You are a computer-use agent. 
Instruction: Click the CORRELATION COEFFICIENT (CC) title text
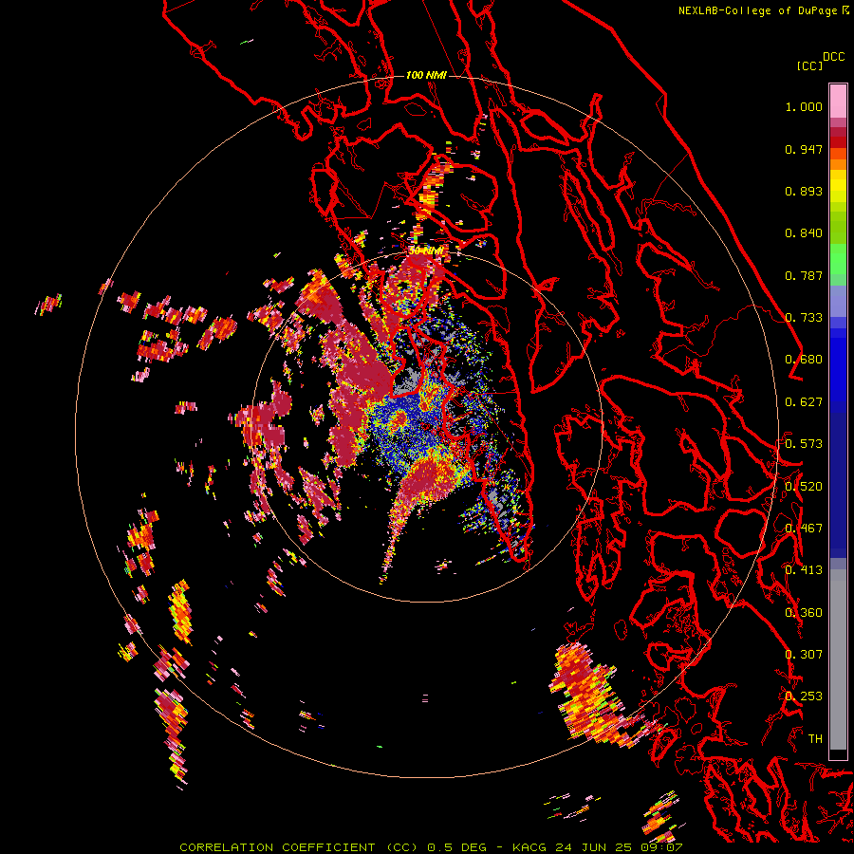pyautogui.click(x=299, y=847)
